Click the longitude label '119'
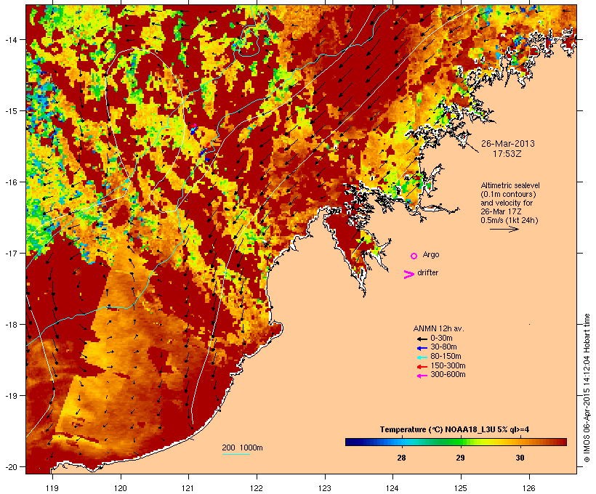Screen dimensions: 596x494 click(52, 488)
